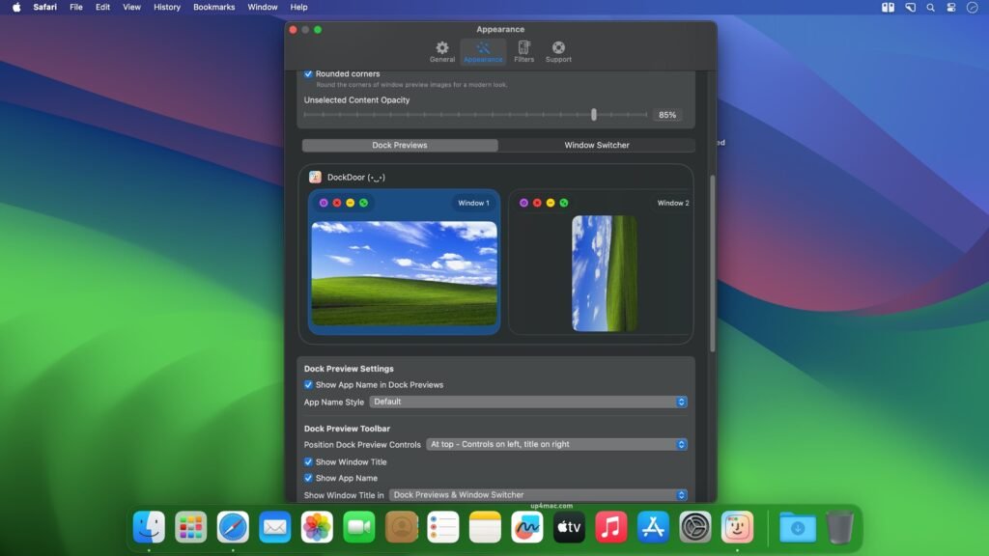Open the App Name Style dropdown
Screen dimensions: 989x556
(x=528, y=402)
